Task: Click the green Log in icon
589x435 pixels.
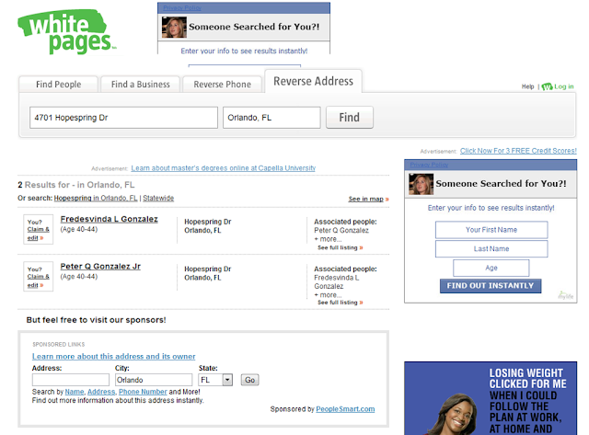Action: pos(547,86)
